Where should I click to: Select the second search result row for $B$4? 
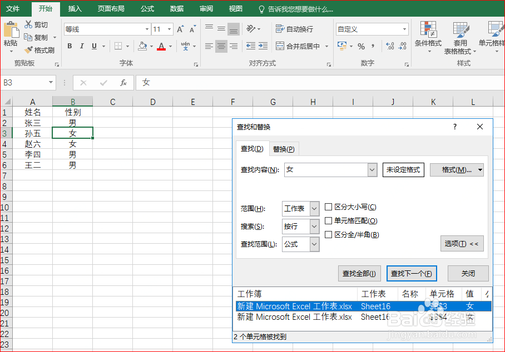click(x=334, y=317)
